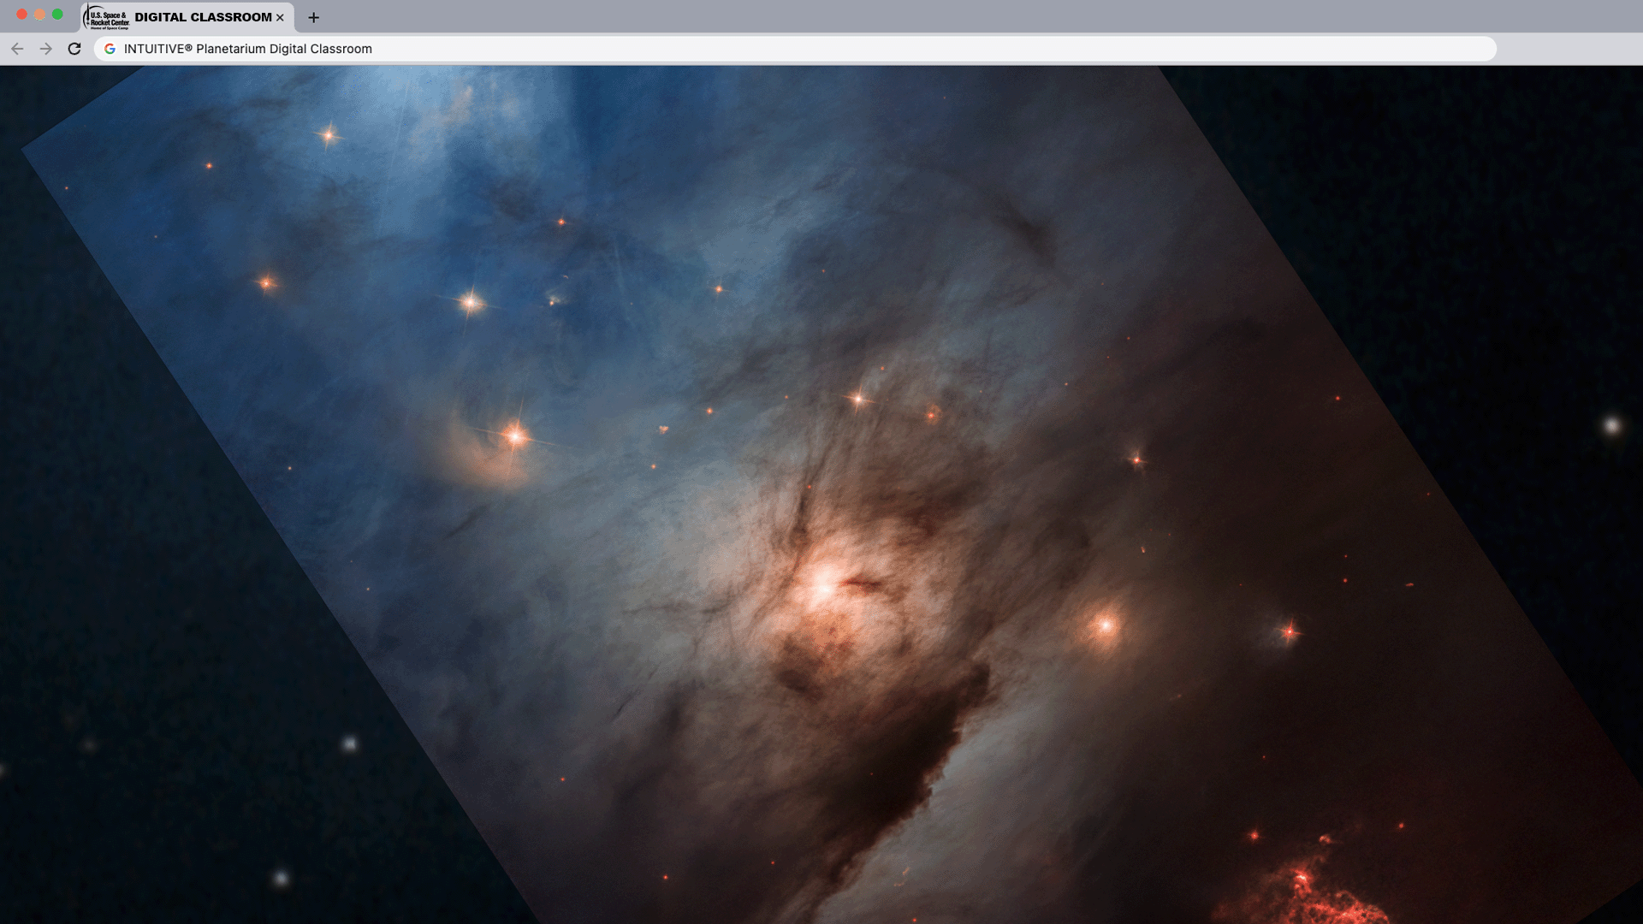Minimize the window with the yellow button
1643x924 pixels.
tap(39, 15)
